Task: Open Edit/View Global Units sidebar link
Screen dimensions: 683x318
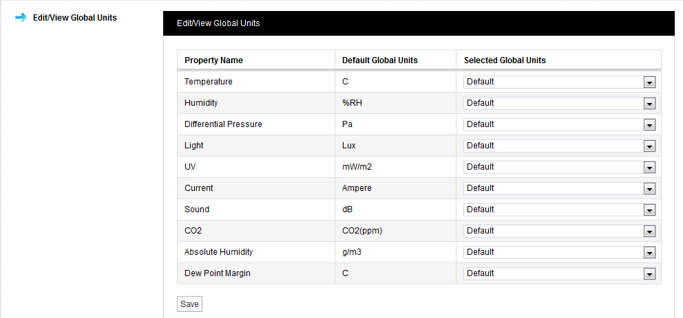Action: 74,18
